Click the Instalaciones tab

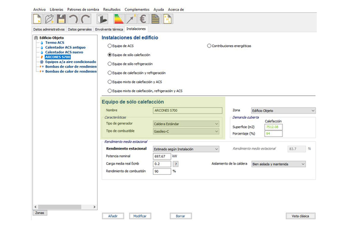tap(136, 29)
